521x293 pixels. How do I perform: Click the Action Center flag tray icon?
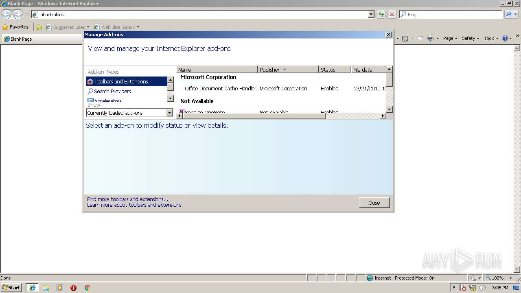tap(463, 288)
